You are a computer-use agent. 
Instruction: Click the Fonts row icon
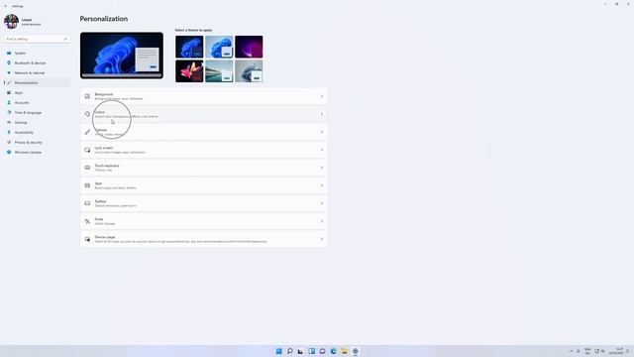tap(87, 221)
